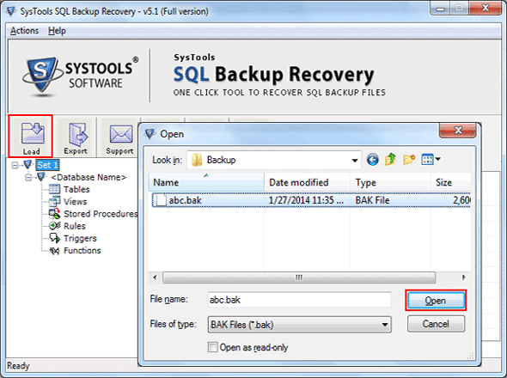
Task: Toggle Open as read-only checkbox
Action: 213,347
